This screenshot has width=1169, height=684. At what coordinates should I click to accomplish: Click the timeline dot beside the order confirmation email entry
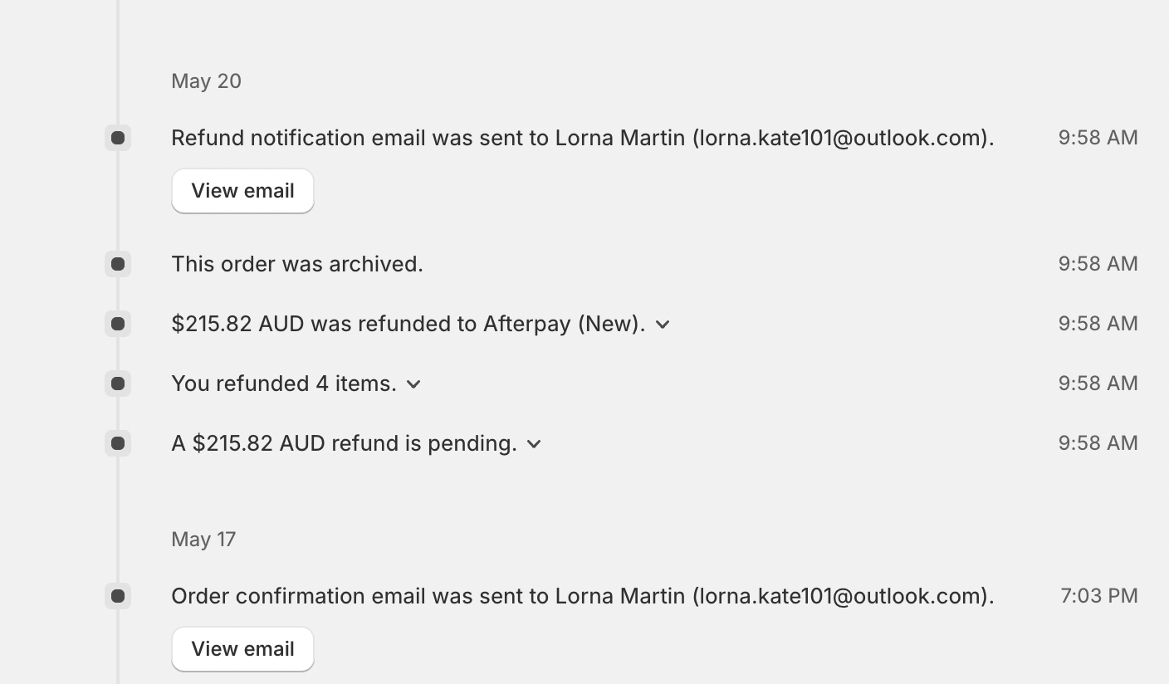pyautogui.click(x=118, y=596)
